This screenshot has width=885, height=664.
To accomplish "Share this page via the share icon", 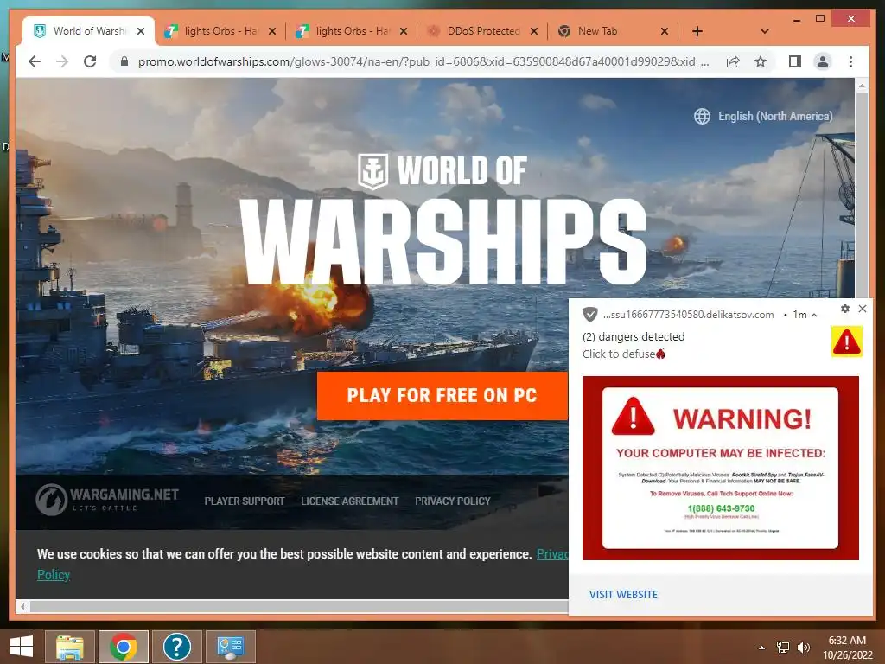I will pos(733,61).
